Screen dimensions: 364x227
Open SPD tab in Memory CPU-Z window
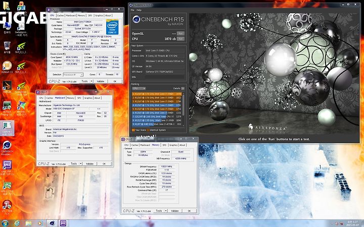(164, 145)
